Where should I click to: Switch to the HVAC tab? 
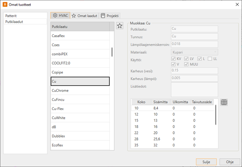point(60,16)
